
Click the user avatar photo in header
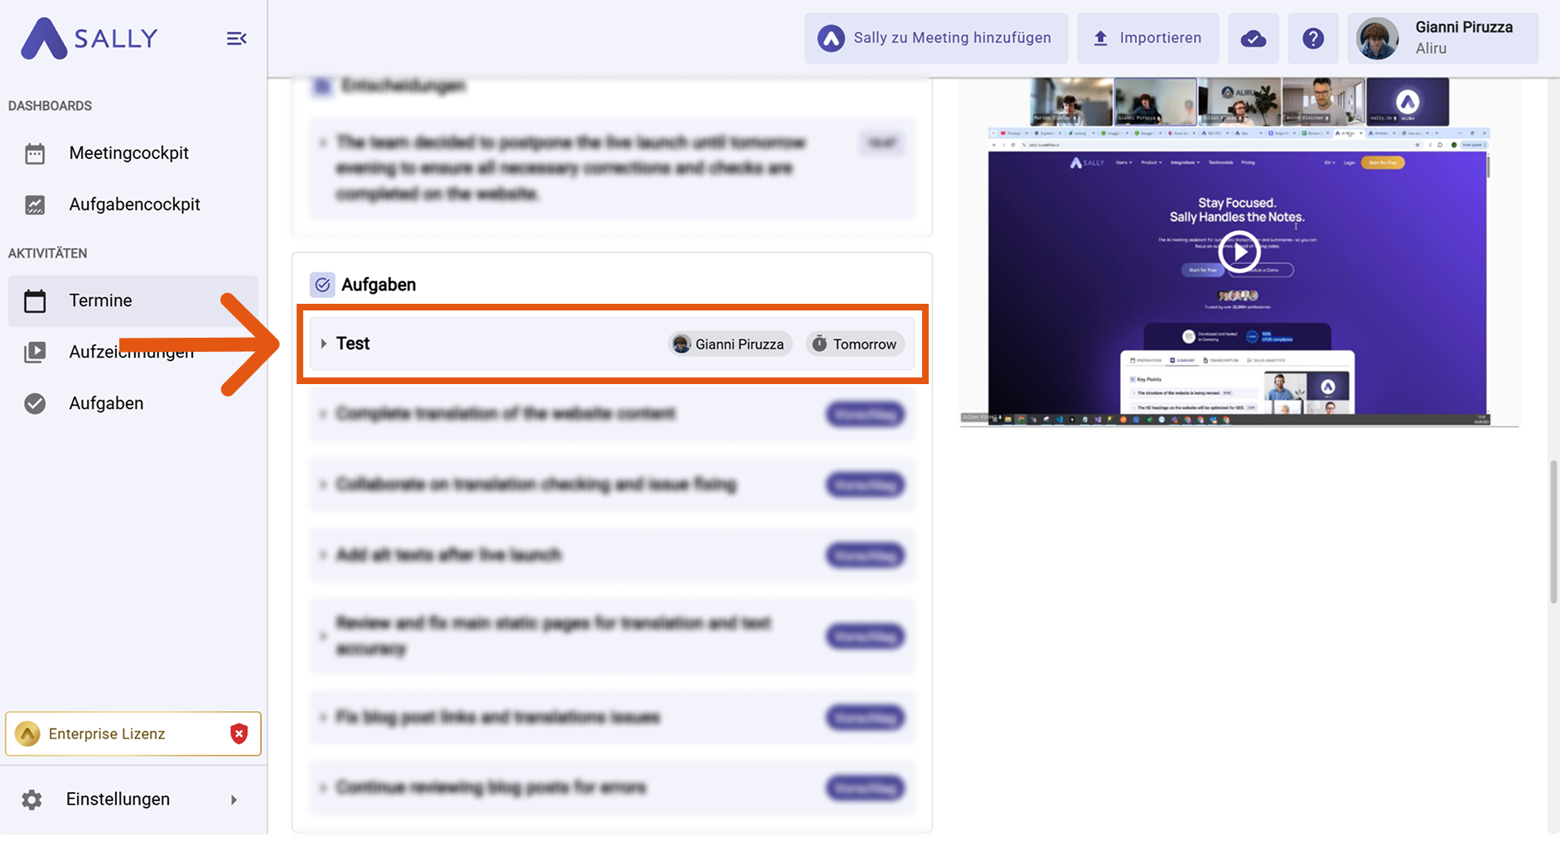tap(1378, 38)
